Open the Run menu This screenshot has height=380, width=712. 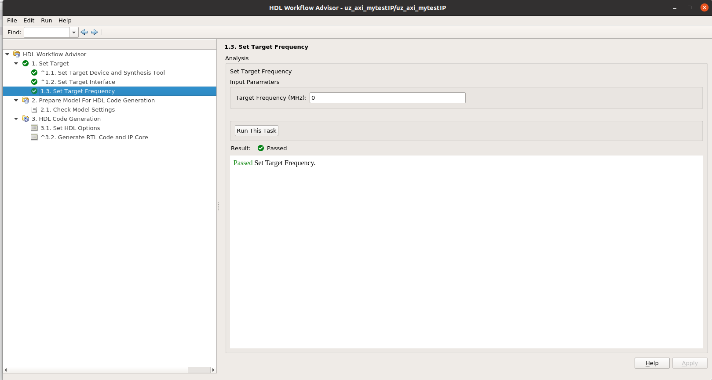click(x=47, y=20)
